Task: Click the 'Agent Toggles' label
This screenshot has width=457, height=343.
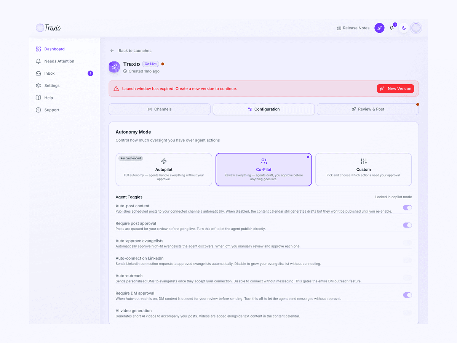Action: click(129, 197)
